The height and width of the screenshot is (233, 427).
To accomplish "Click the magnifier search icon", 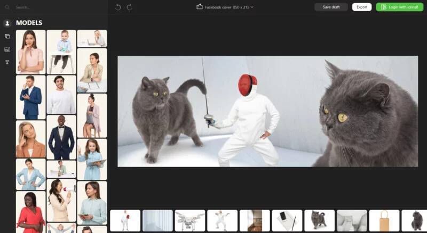I will pyautogui.click(x=7, y=7).
